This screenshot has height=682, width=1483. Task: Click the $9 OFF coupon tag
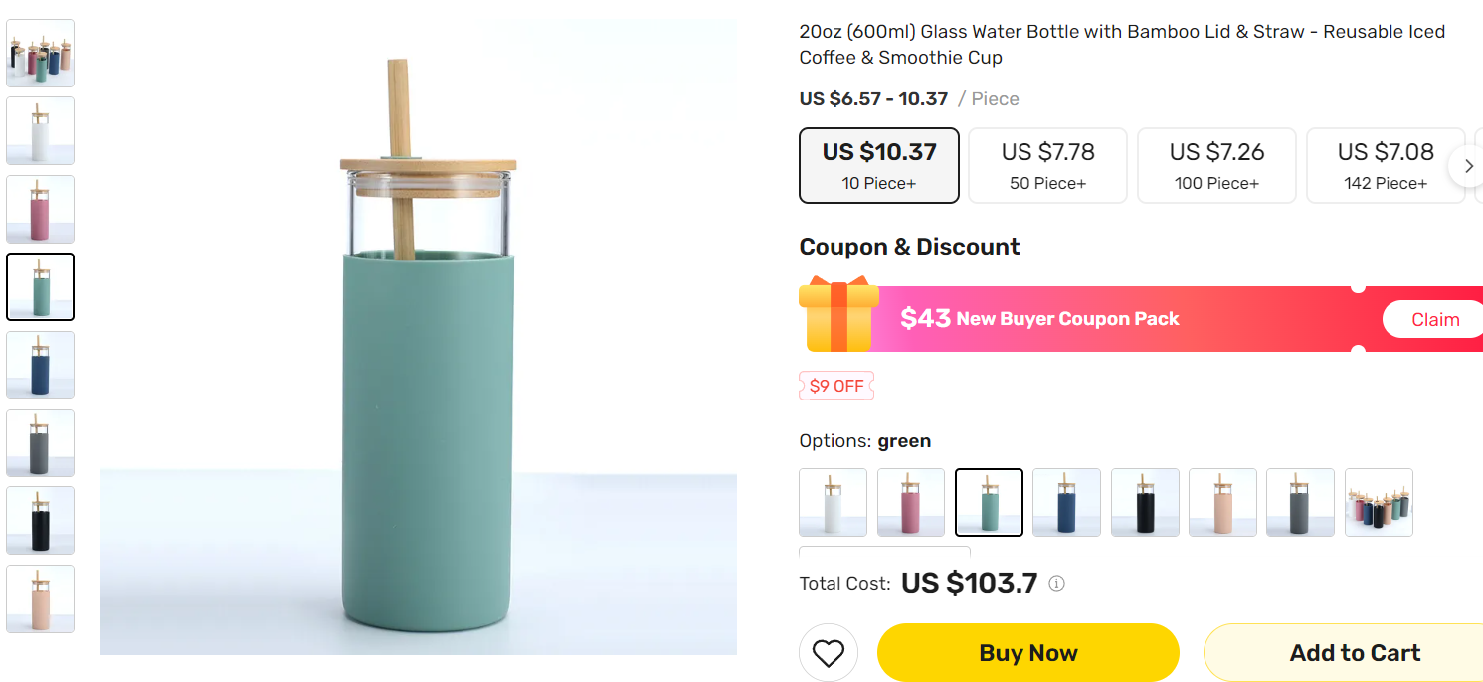pos(836,386)
